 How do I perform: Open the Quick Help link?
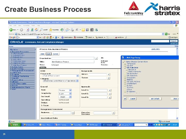click(x=156, y=49)
